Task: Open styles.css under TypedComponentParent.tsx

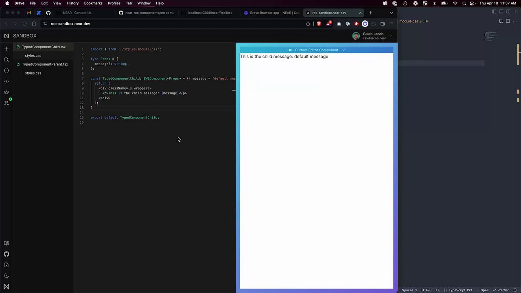Action: click(x=33, y=73)
